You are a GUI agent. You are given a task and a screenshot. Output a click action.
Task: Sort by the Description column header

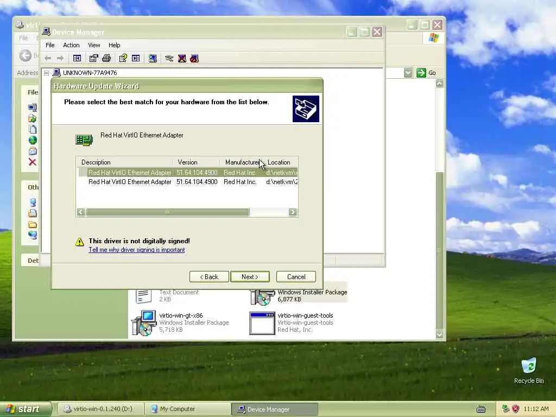[x=124, y=162]
